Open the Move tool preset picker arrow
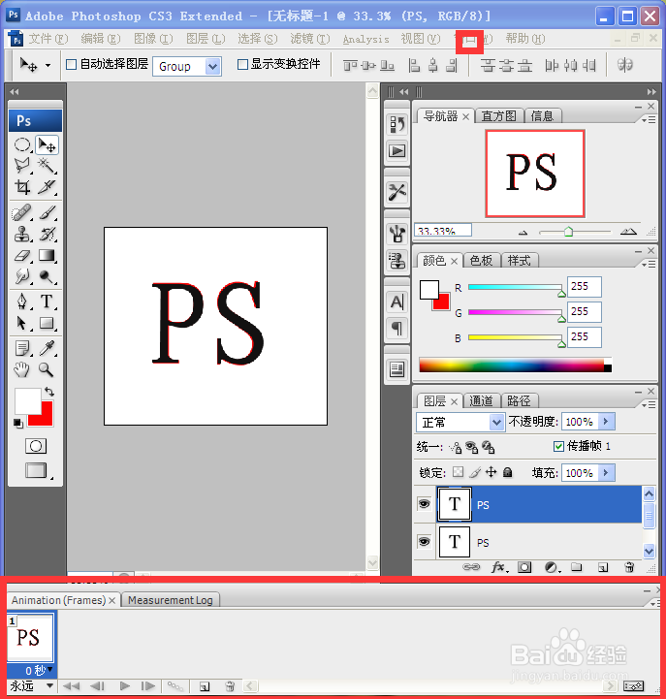Screen dimensions: 666x699 (48, 66)
